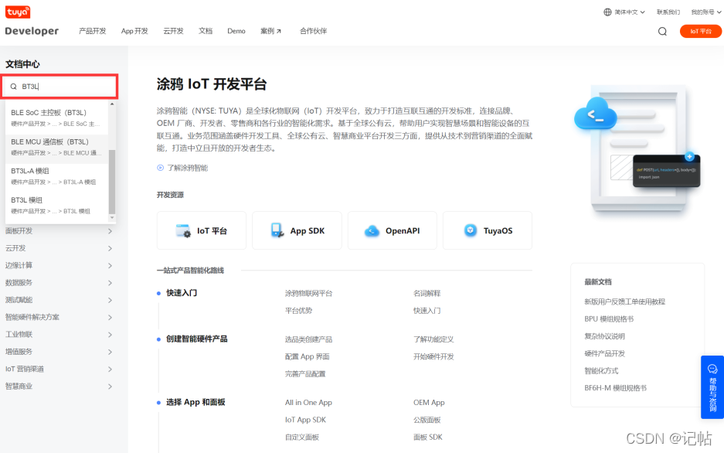Expand the 增值服务 sidebar section
Image resolution: width=724 pixels, height=453 pixels.
(x=59, y=352)
